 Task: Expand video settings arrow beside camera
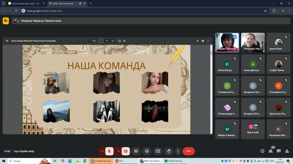pos(118,151)
